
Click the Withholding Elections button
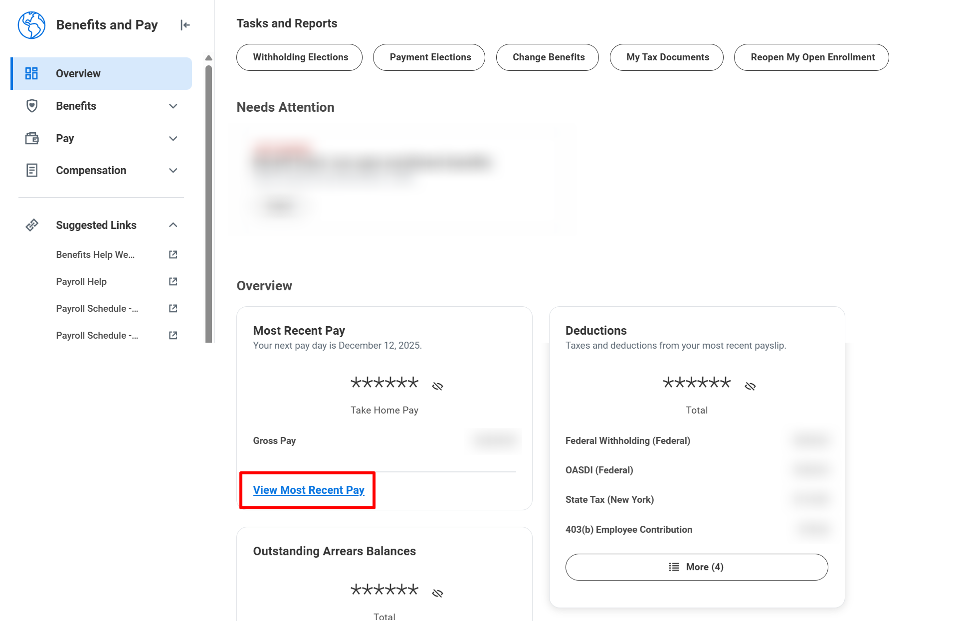click(300, 57)
